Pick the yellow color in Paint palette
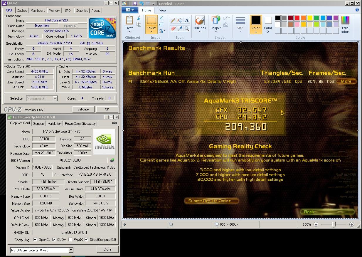 click(310, 18)
